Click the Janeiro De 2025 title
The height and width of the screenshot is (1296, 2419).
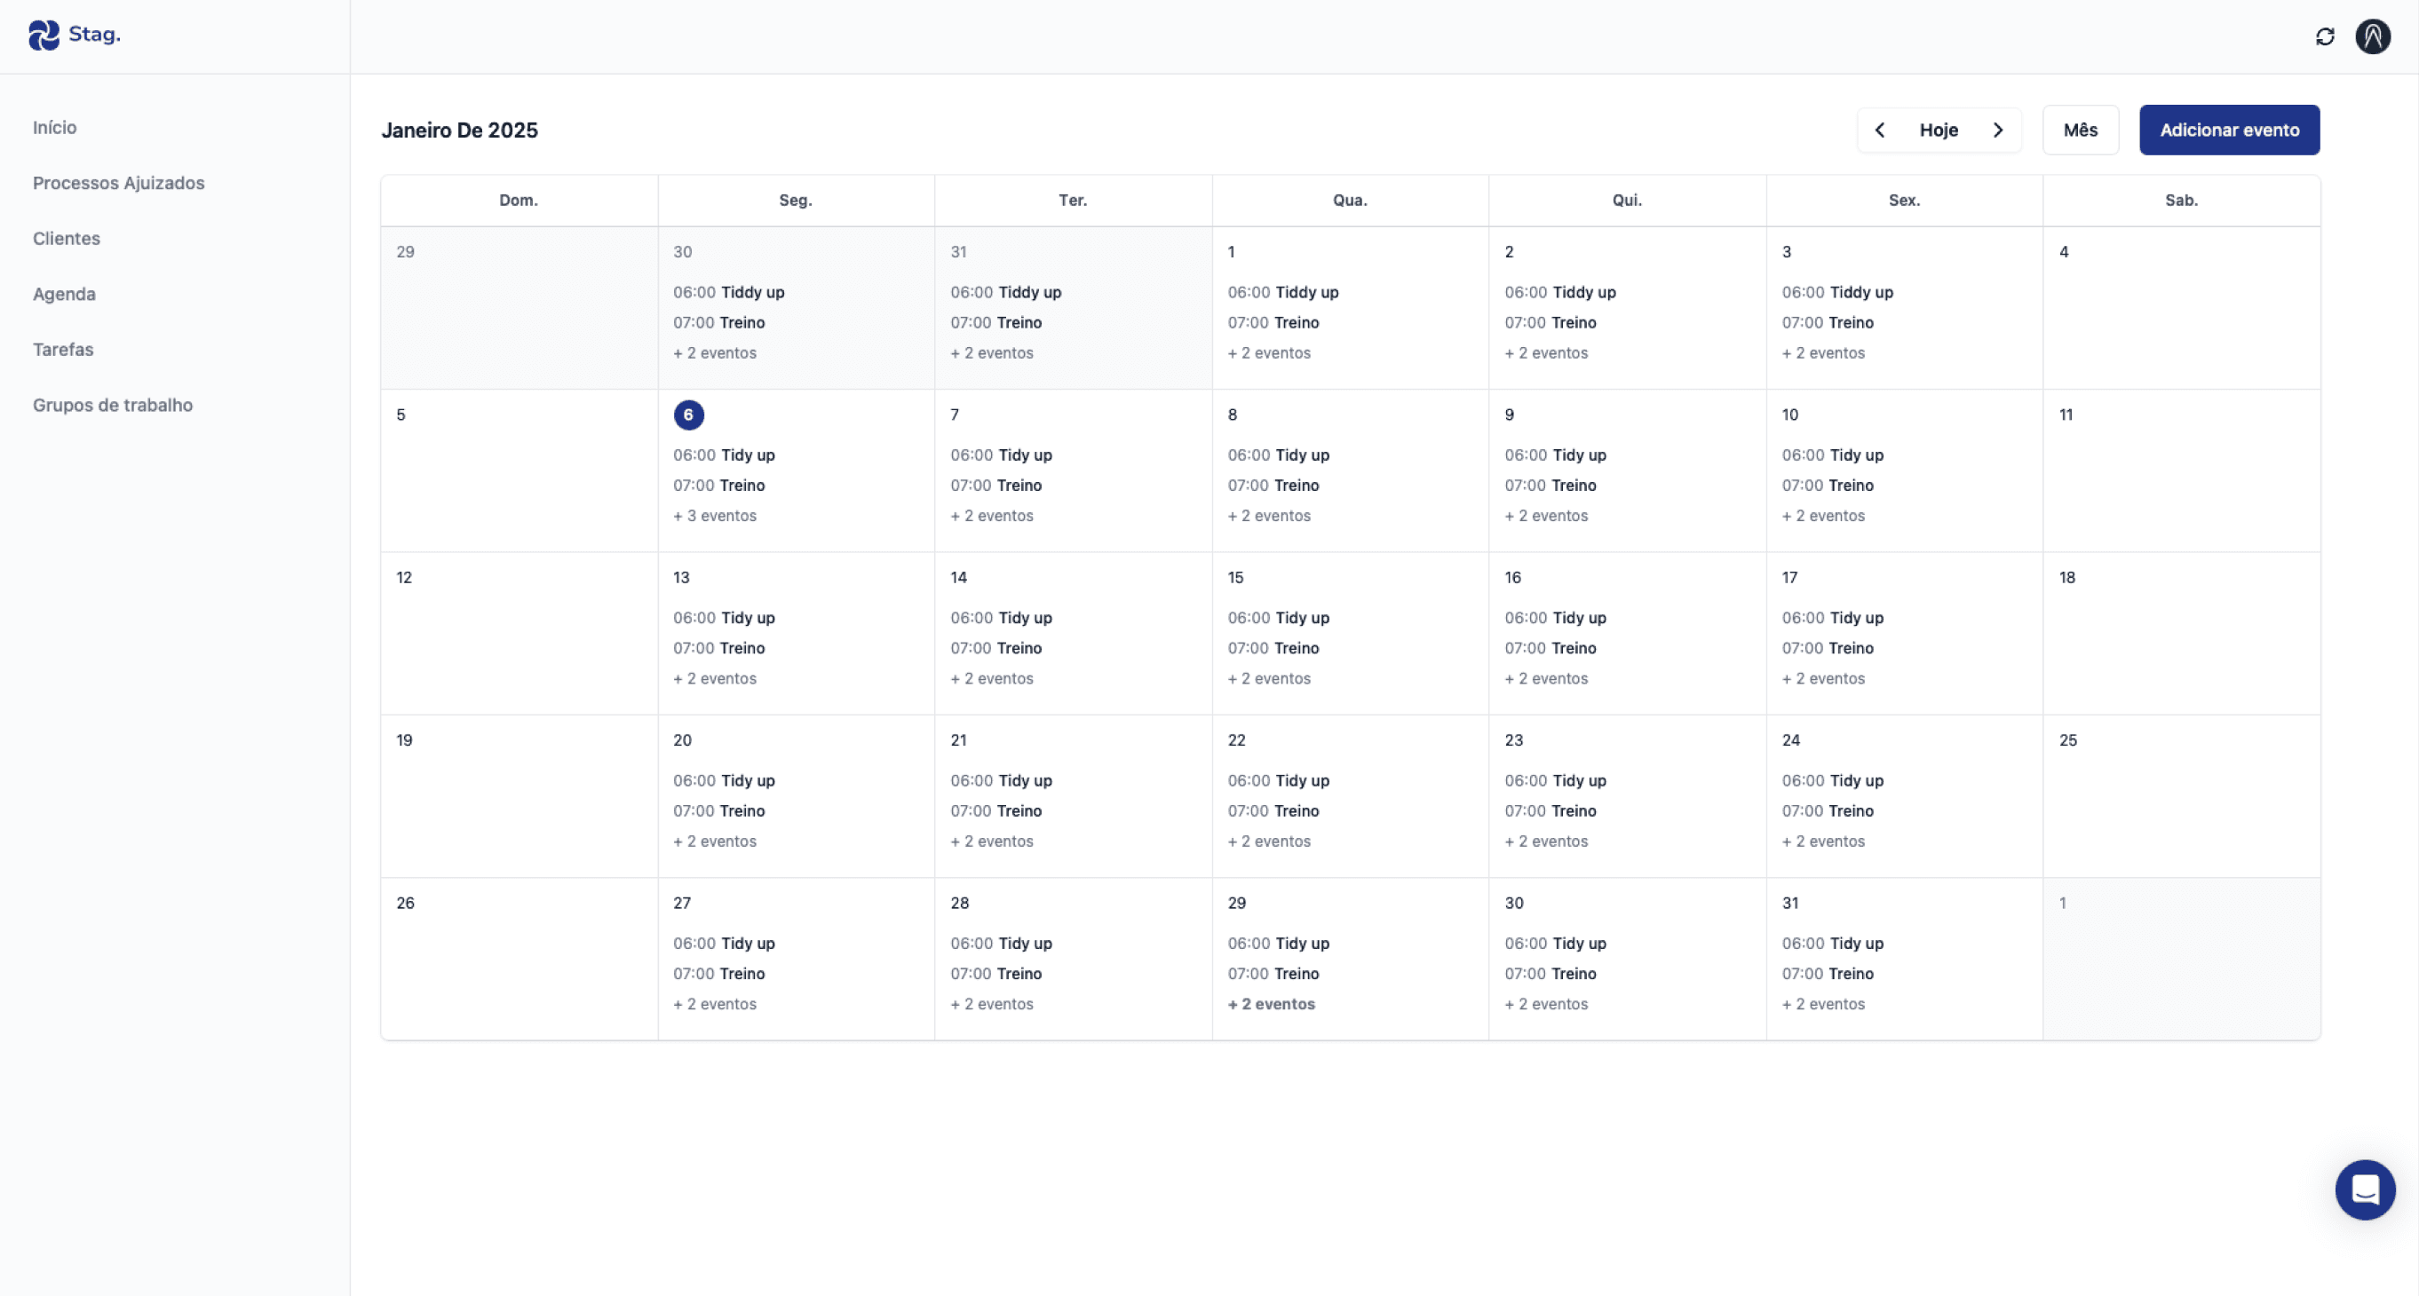coord(459,130)
